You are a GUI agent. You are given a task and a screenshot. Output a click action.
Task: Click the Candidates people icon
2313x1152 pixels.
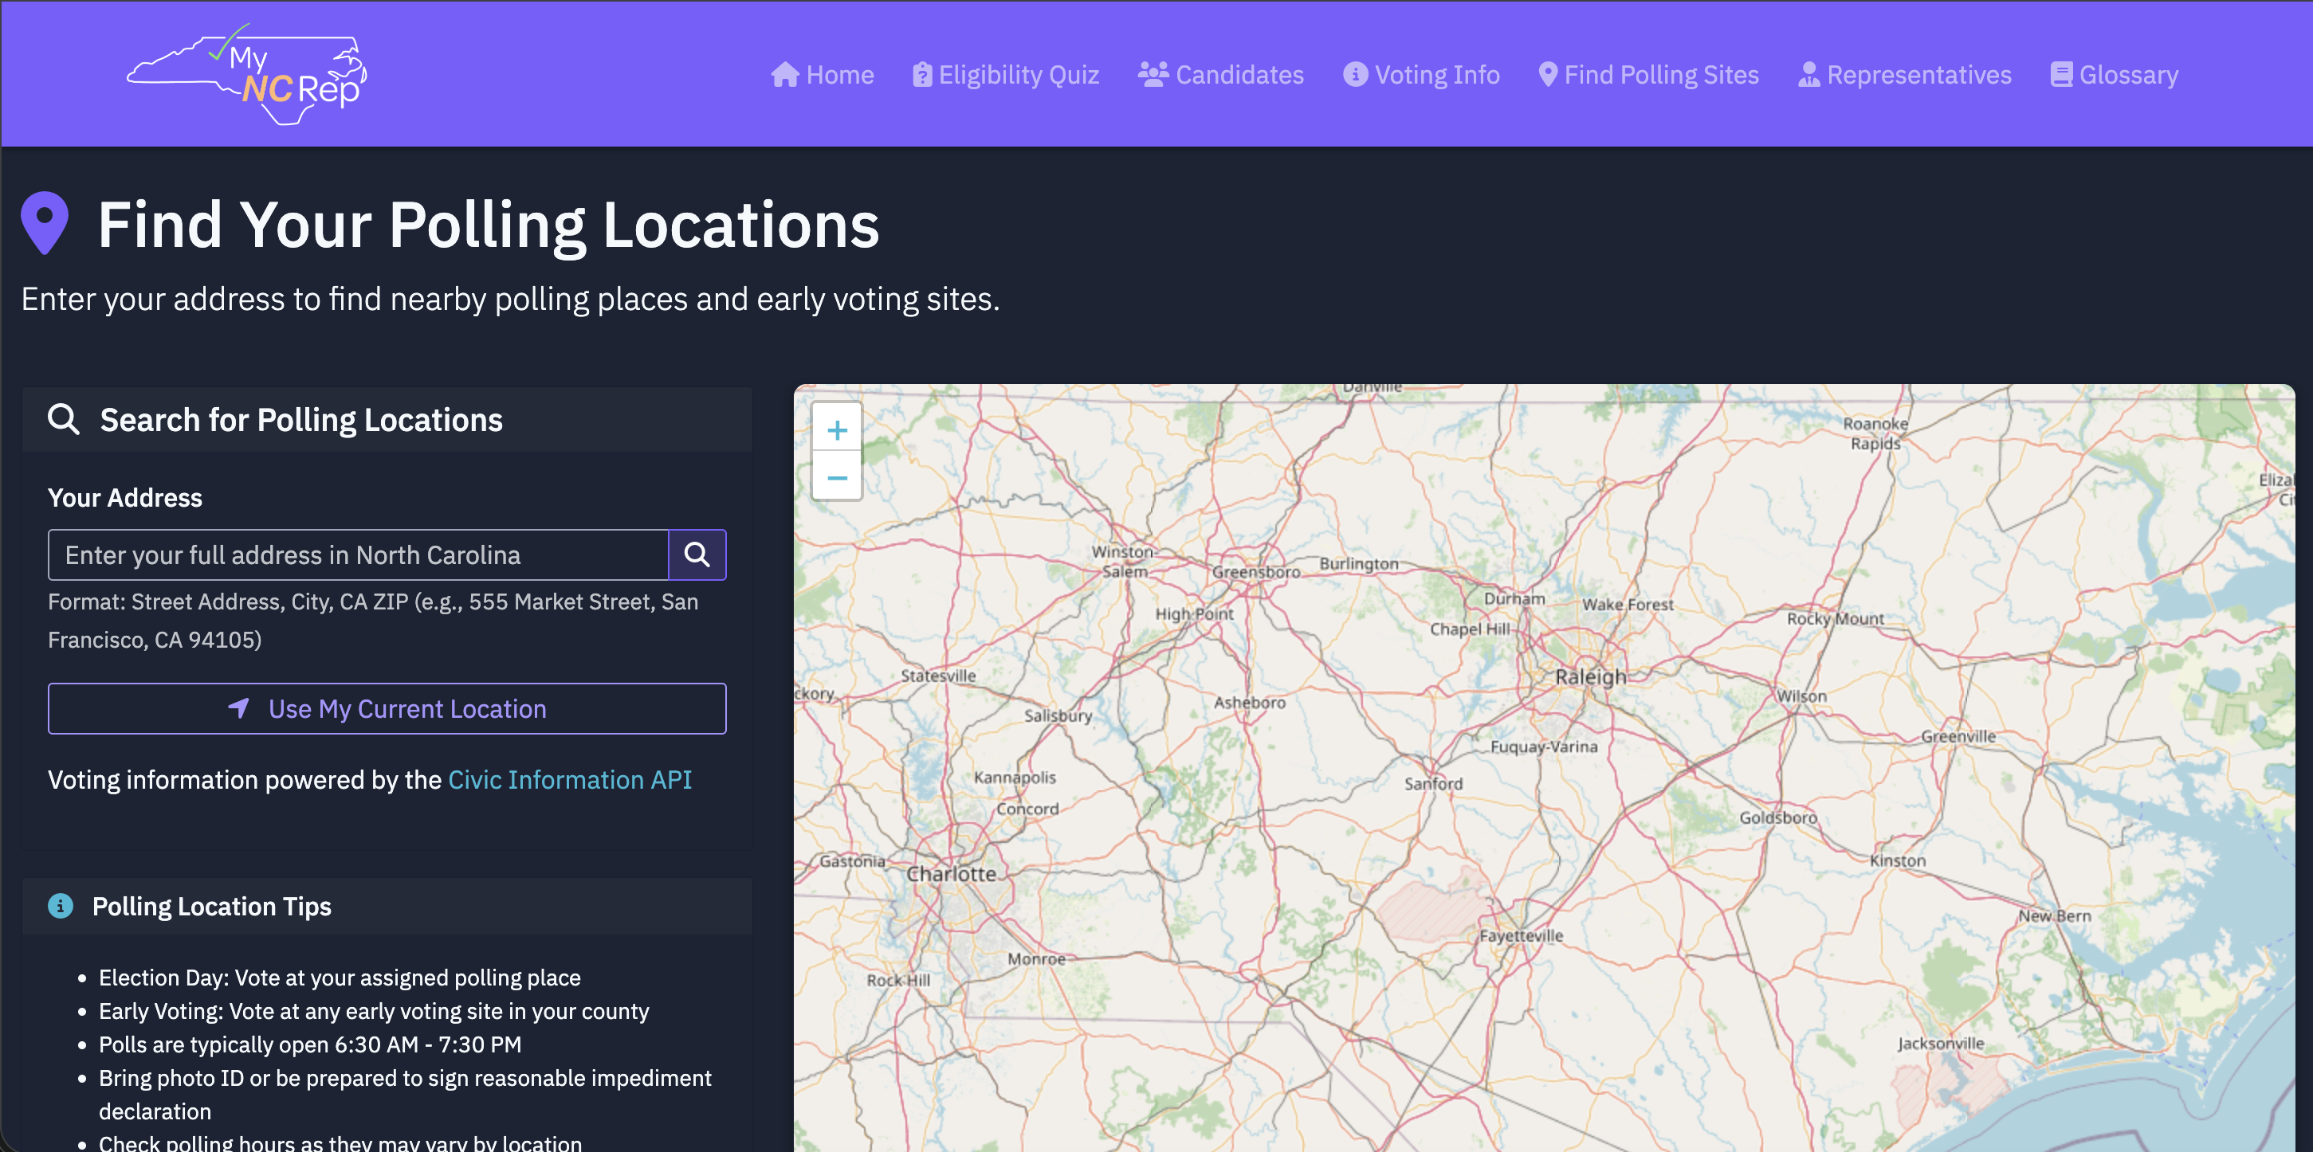[1153, 74]
